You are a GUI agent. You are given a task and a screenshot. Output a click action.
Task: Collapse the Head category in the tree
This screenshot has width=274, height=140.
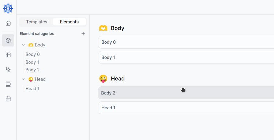23,79
